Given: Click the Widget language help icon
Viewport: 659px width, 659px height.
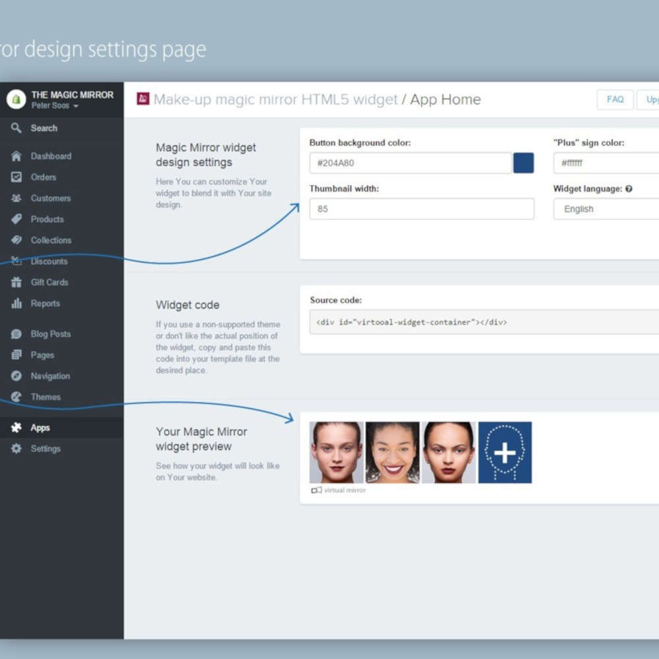Looking at the screenshot, I should click(x=629, y=189).
